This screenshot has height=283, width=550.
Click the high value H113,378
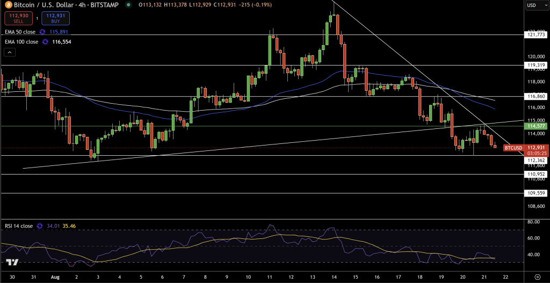175,5
